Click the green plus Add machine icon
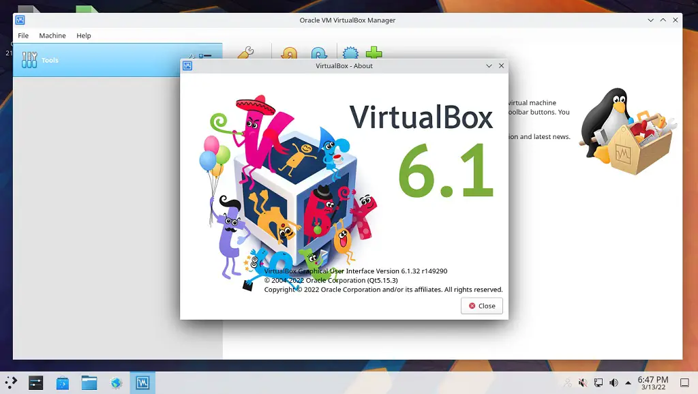The height and width of the screenshot is (394, 698). [374, 52]
